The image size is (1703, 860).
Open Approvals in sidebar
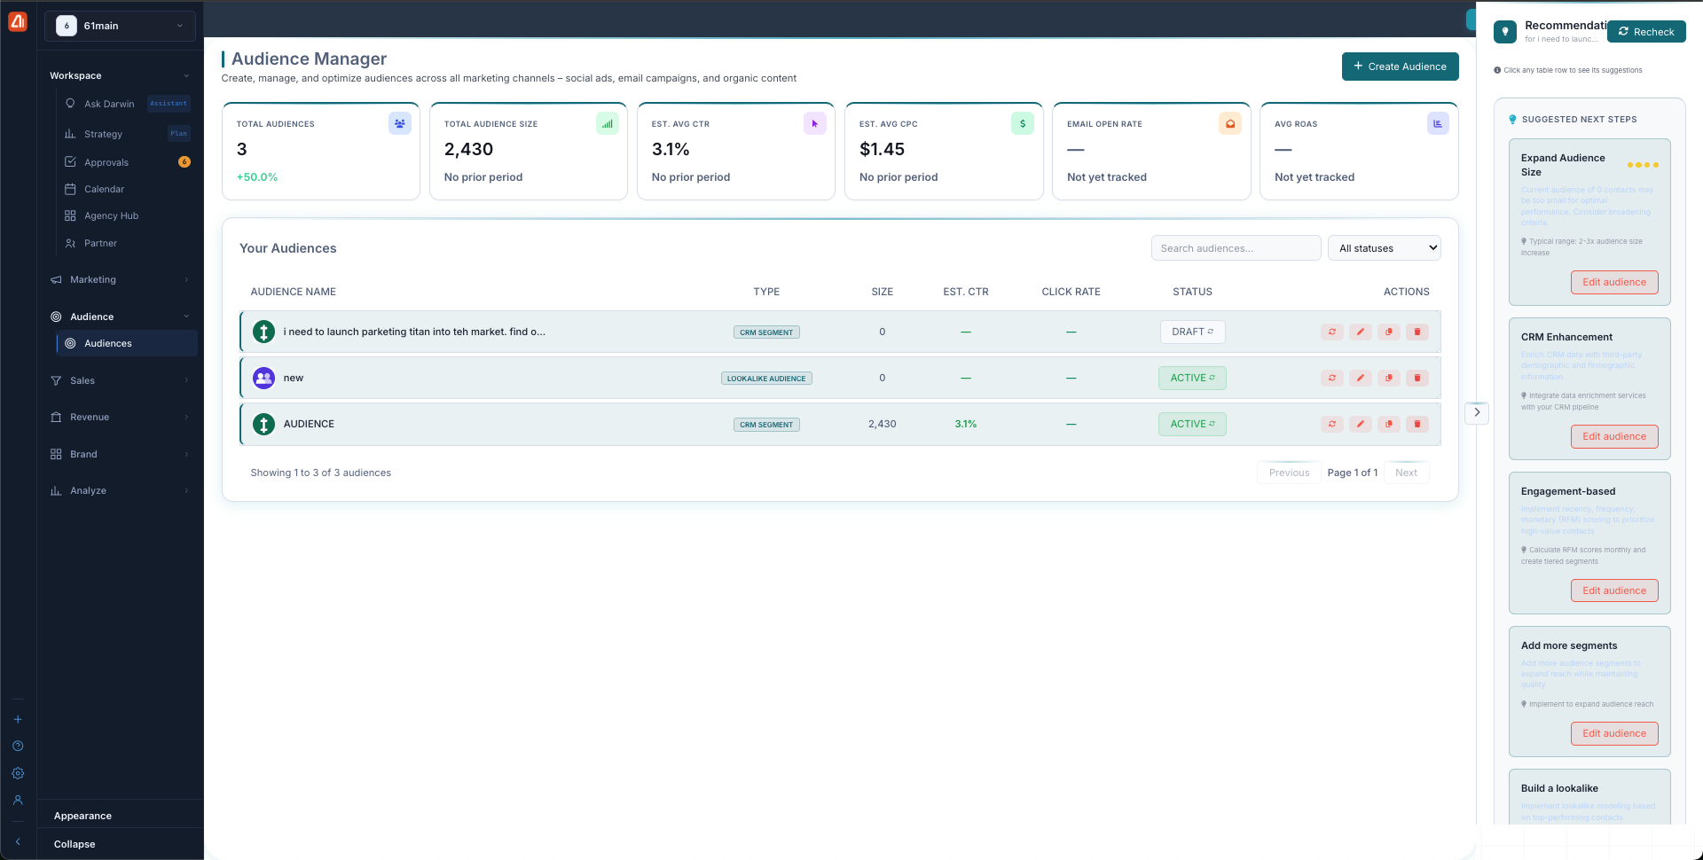click(x=126, y=162)
